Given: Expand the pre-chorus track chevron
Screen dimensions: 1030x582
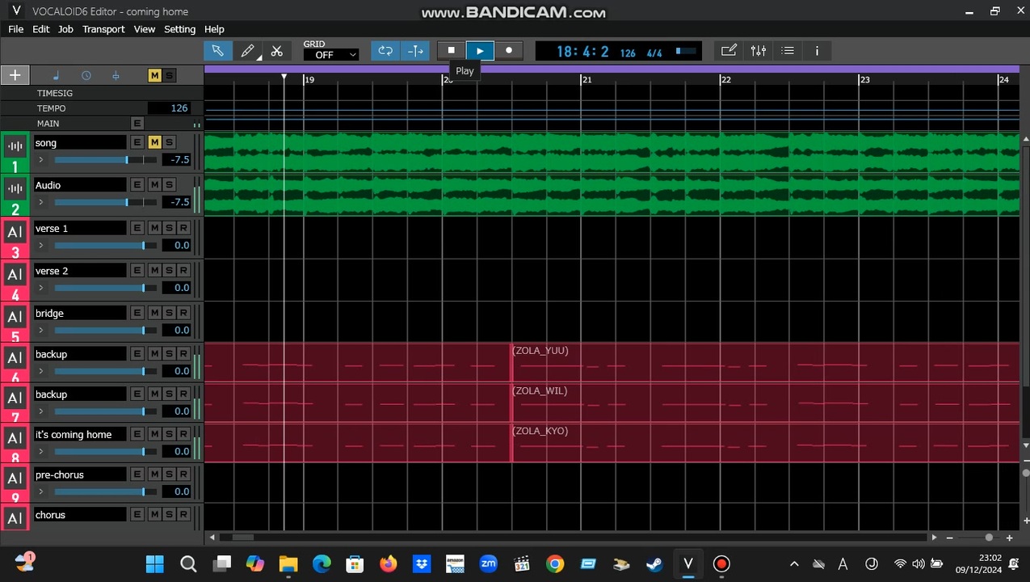Looking at the screenshot, I should click(41, 491).
